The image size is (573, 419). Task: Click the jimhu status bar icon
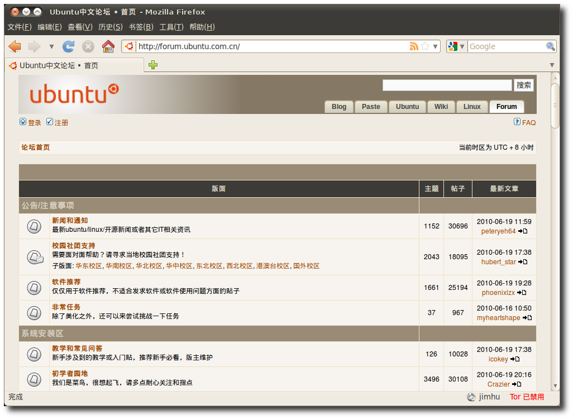[x=471, y=397]
